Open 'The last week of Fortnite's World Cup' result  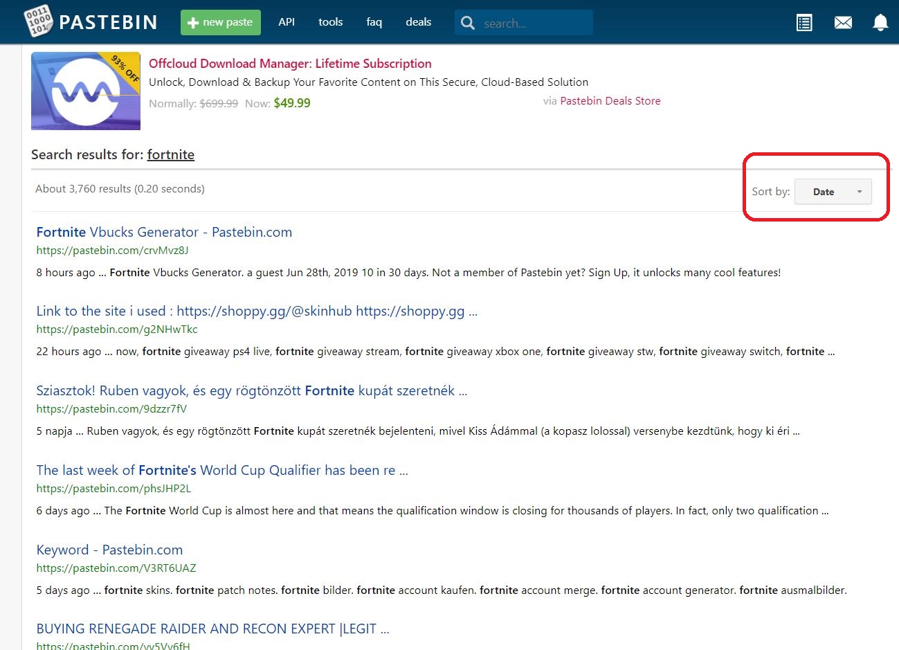222,470
